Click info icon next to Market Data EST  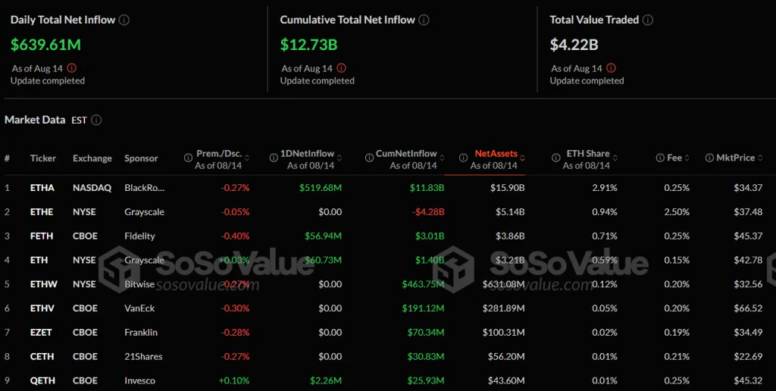click(x=96, y=120)
